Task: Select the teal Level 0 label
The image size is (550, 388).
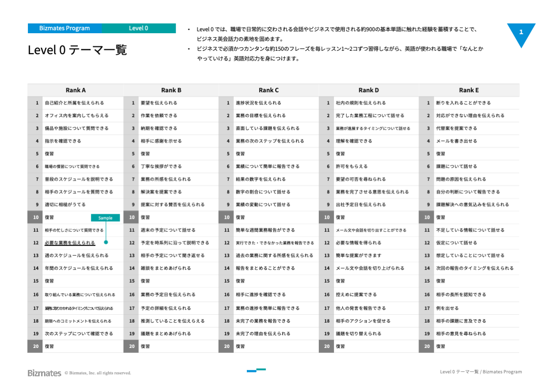Action: tap(138, 28)
